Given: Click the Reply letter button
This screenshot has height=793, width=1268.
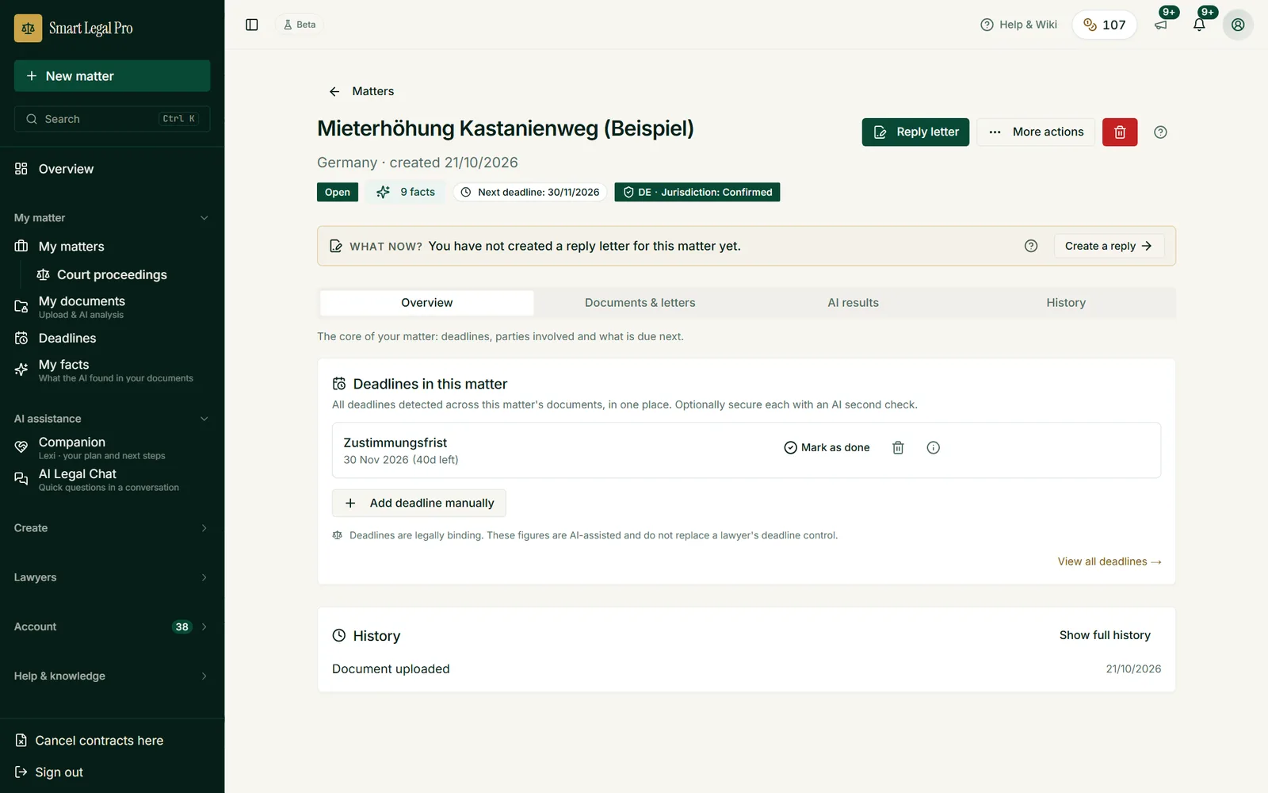Looking at the screenshot, I should point(915,132).
